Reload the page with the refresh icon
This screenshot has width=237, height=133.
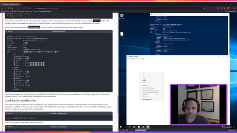click(x=9, y=8)
